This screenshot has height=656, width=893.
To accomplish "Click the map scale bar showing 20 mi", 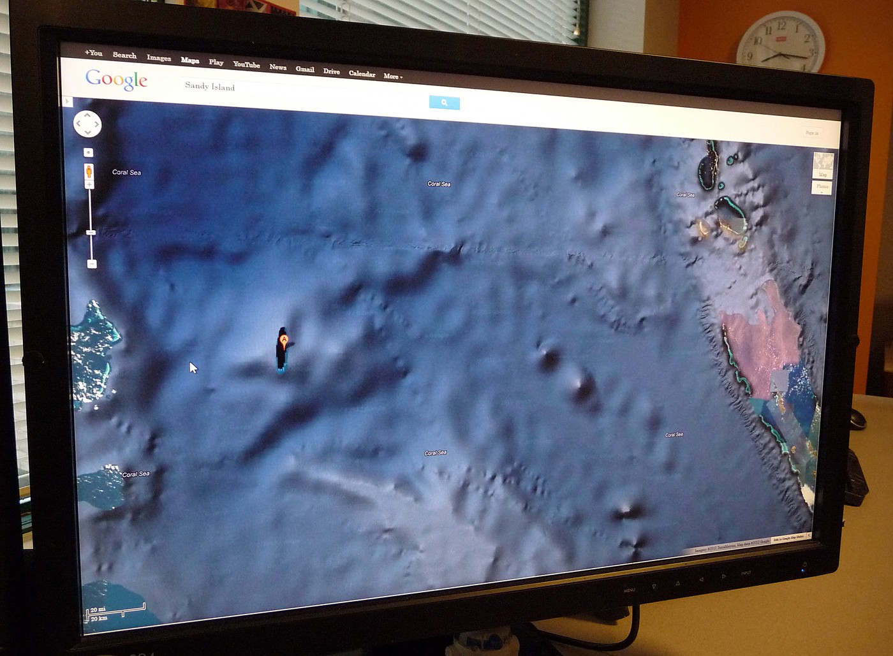I will [x=116, y=613].
